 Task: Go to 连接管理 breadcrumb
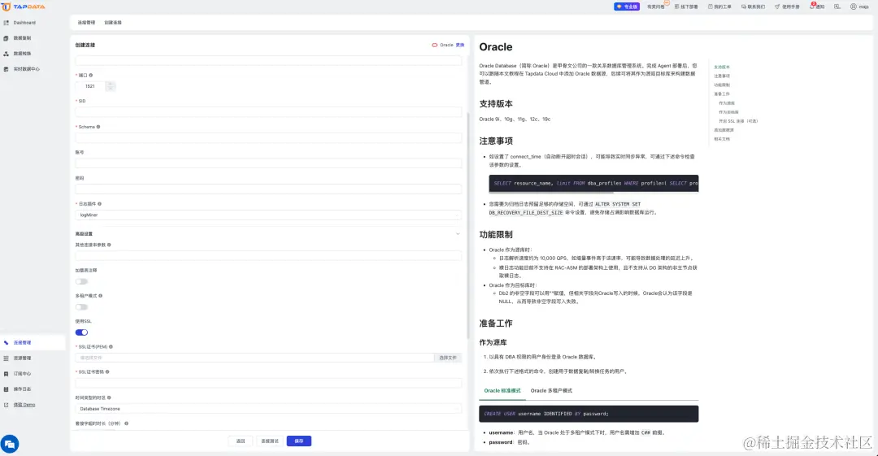coord(86,23)
